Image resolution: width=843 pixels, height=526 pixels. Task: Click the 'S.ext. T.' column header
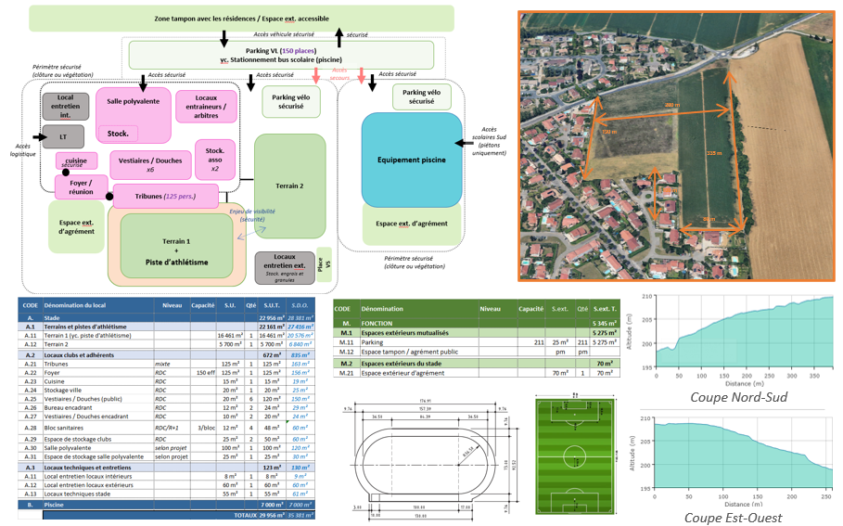click(605, 309)
